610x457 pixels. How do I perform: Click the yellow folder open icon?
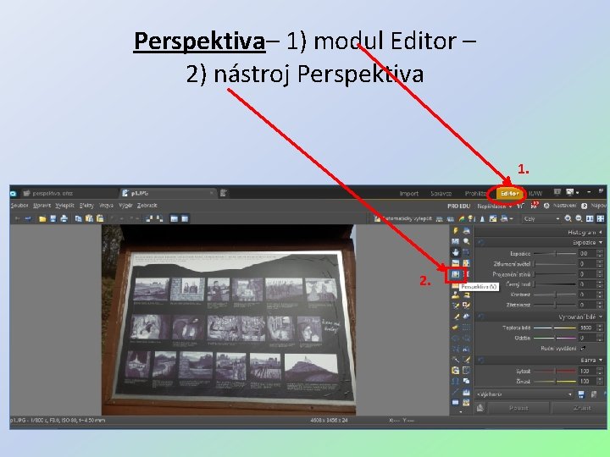click(42, 219)
